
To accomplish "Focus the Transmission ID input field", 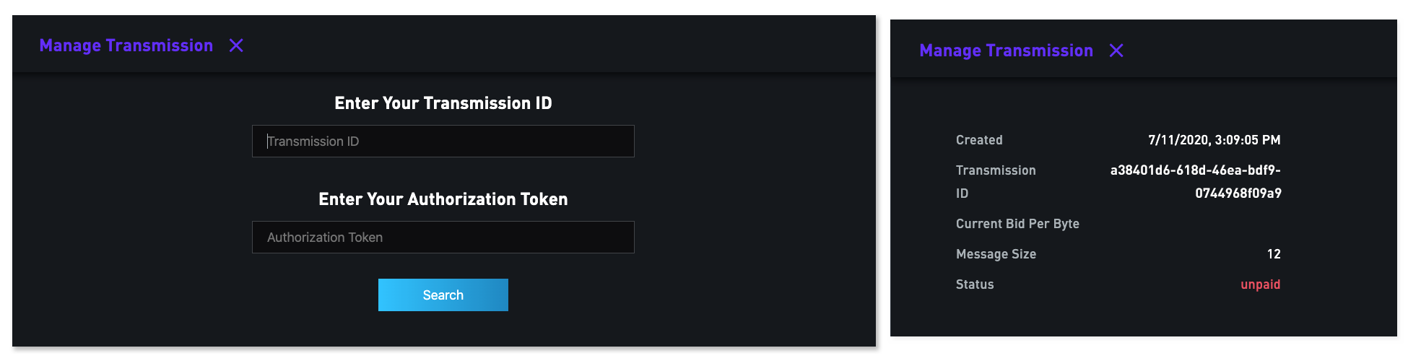I will [443, 142].
